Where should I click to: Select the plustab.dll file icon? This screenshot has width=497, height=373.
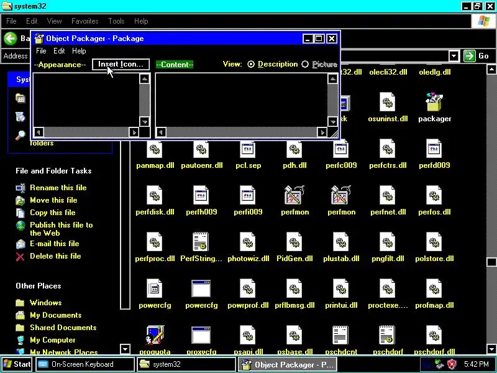(x=341, y=242)
